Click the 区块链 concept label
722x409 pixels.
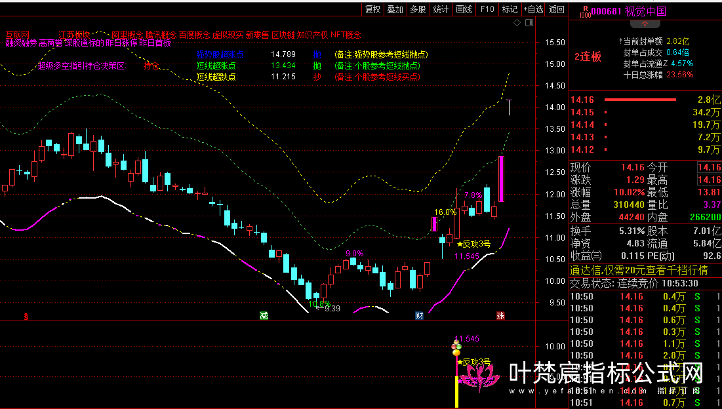tap(283, 35)
